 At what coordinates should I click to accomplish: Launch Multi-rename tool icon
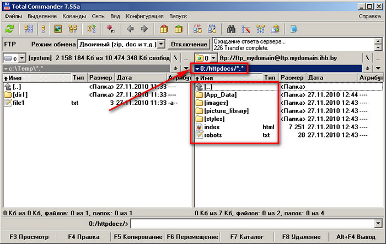pyautogui.click(x=246, y=29)
